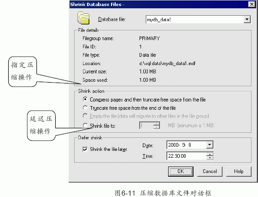The image size is (258, 197).
Task: Increase the Time value with up arrow
Action: click(x=210, y=154)
